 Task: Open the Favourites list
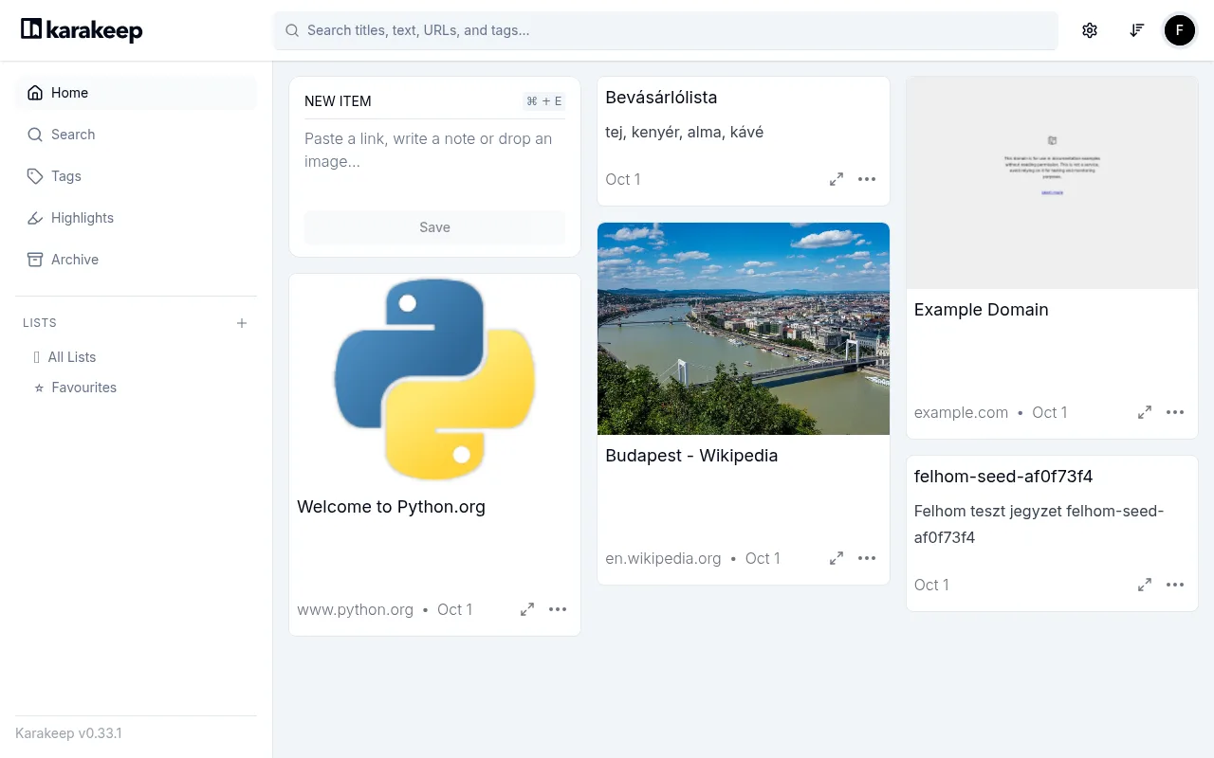(x=83, y=388)
